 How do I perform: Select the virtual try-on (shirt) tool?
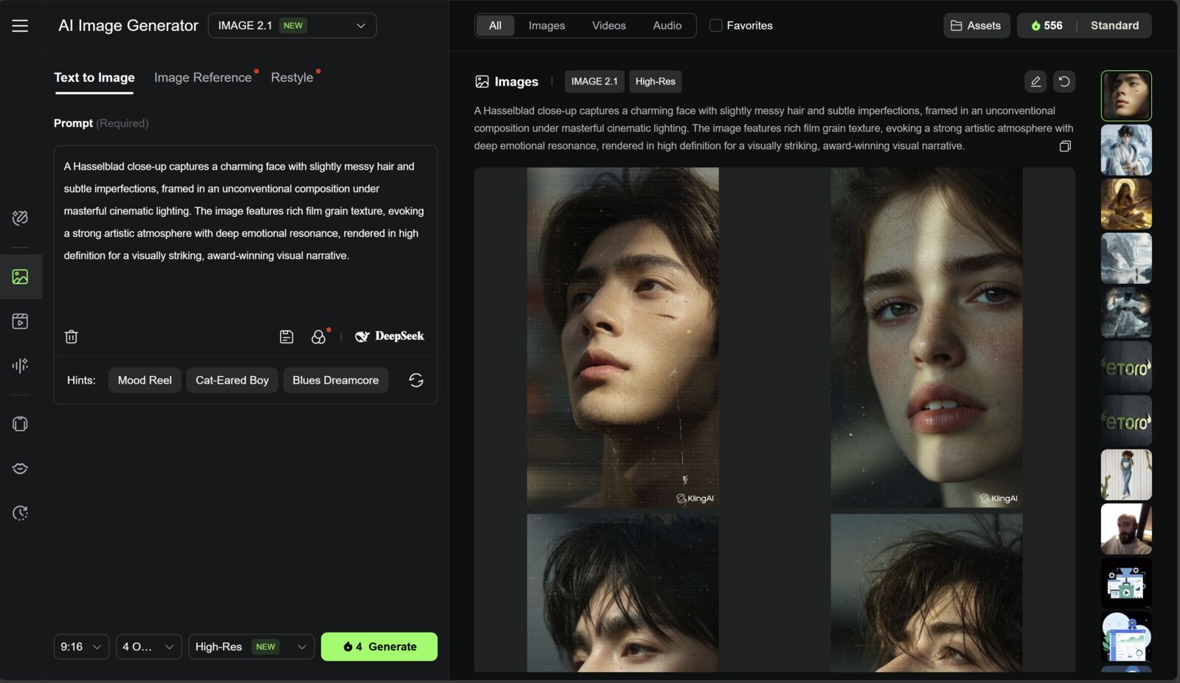(x=20, y=423)
